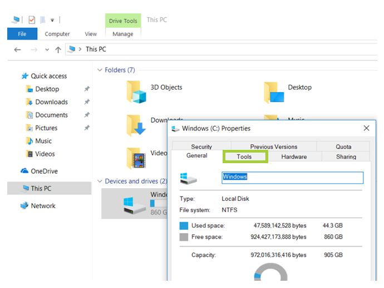
Task: Click the This PC icon in title bar
Action: 16,20
